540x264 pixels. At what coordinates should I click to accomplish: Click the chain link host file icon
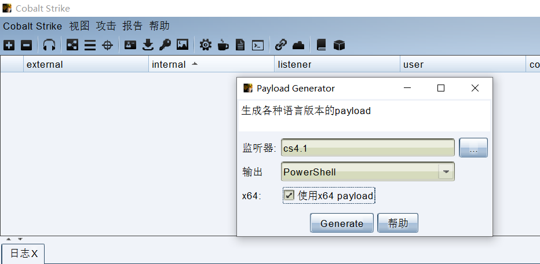point(280,45)
